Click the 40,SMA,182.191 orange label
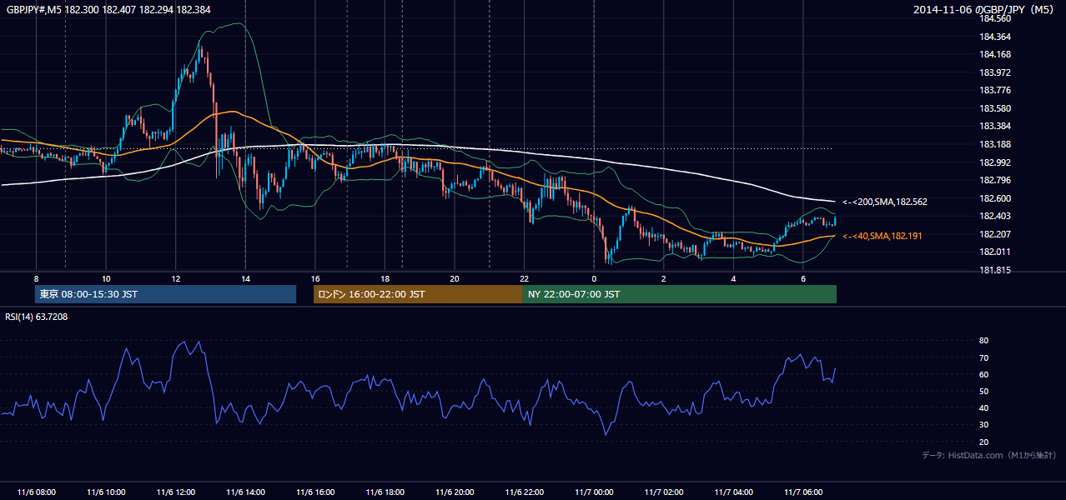Viewport: 1066px width, 500px height. click(x=882, y=236)
